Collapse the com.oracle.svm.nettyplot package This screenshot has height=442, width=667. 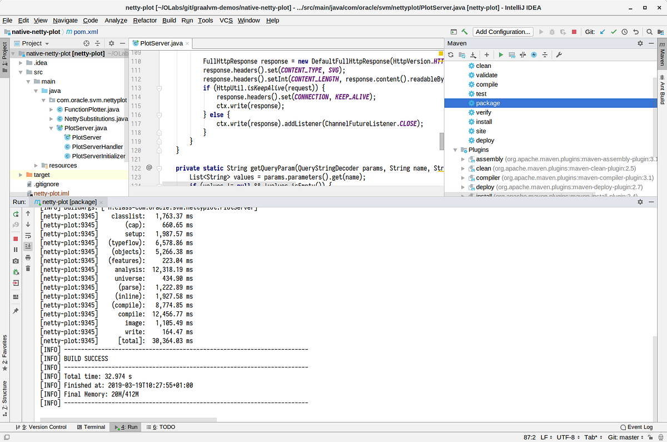point(43,100)
